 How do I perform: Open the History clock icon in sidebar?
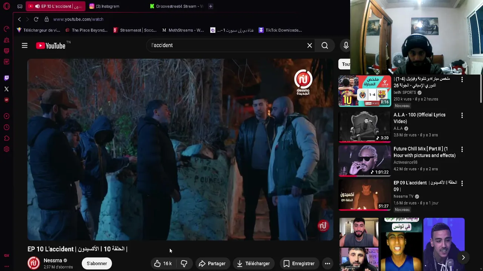[x=6, y=127]
